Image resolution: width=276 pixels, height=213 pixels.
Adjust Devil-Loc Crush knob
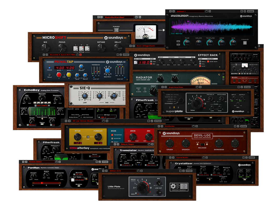point(170,143)
